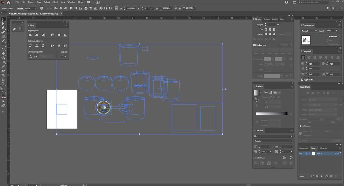Hide Layer 1 with eye icon

(301, 154)
